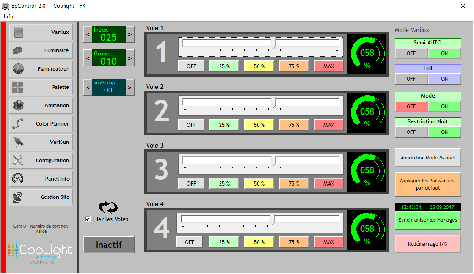Click the Inactif status button
Image resolution: width=474 pixels, height=274 pixels.
click(x=109, y=245)
